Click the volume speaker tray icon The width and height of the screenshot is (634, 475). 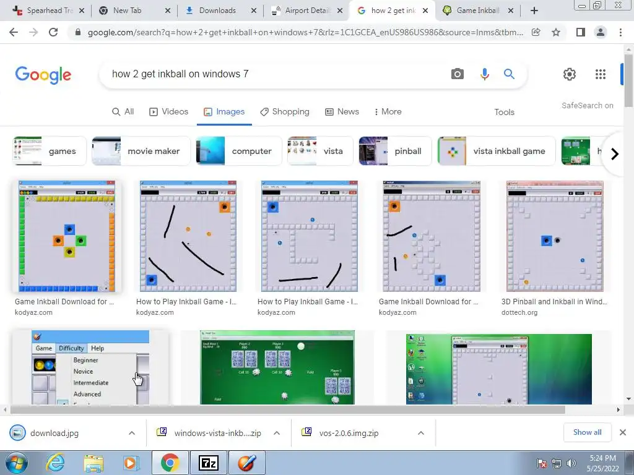click(571, 463)
